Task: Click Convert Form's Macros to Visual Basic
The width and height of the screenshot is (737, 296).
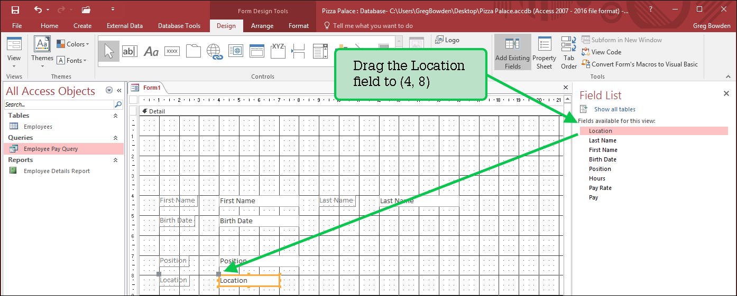Action: point(640,64)
